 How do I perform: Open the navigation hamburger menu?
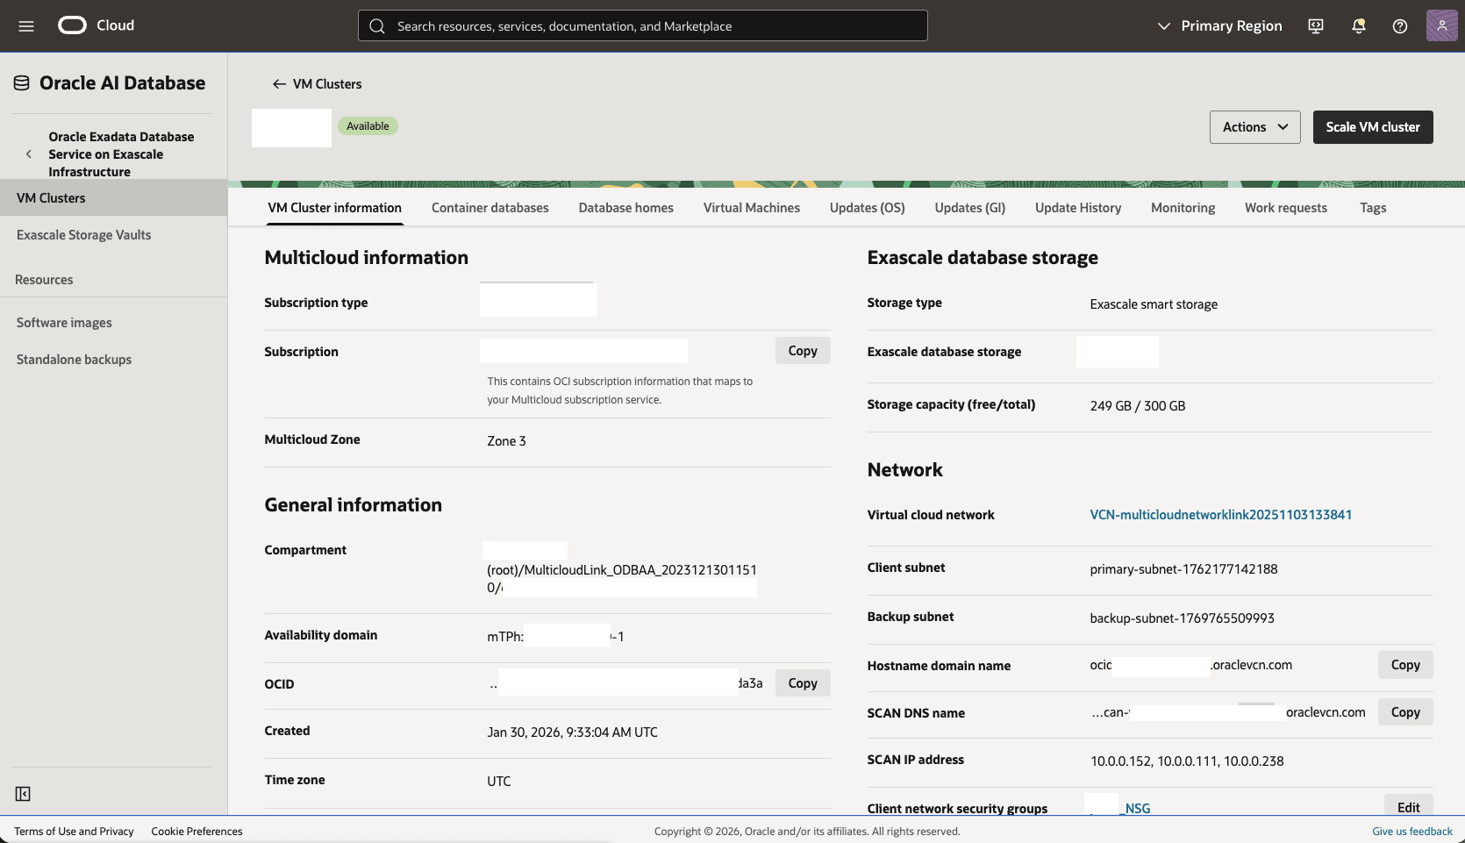click(25, 25)
